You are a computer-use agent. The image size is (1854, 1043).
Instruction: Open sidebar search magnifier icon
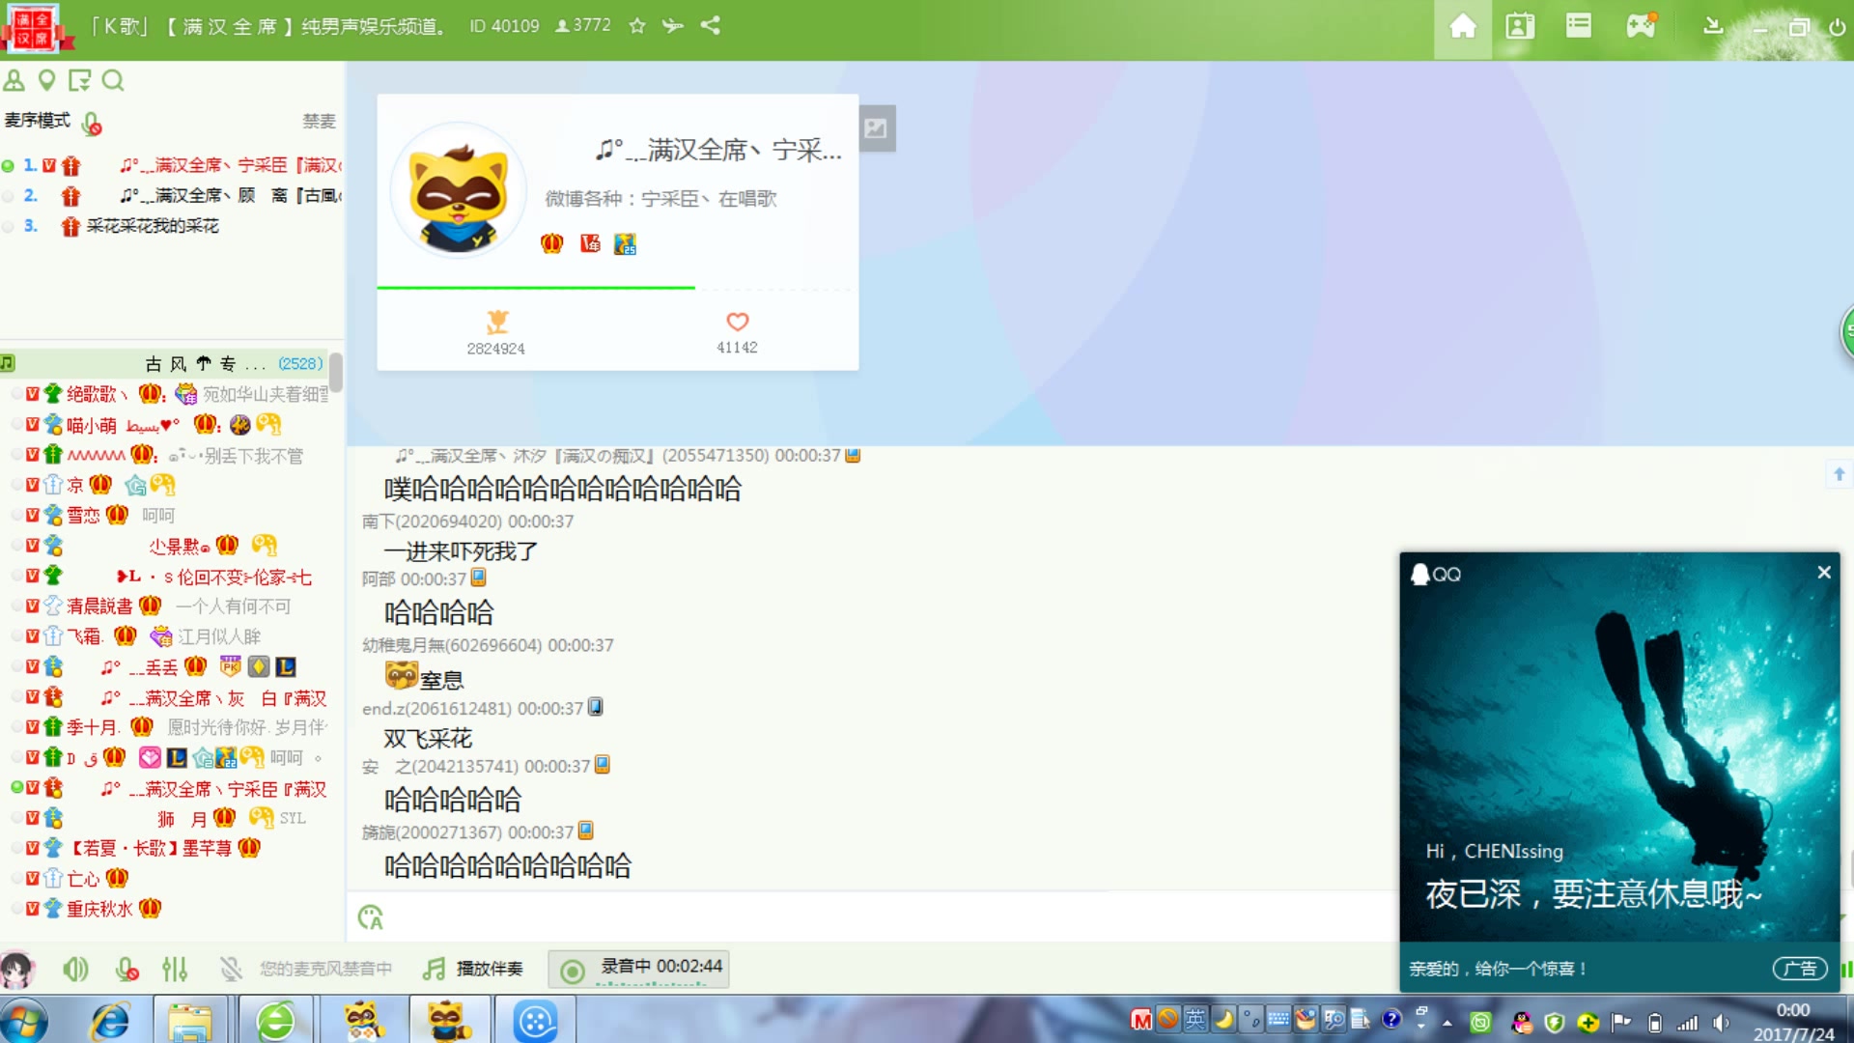[x=113, y=80]
